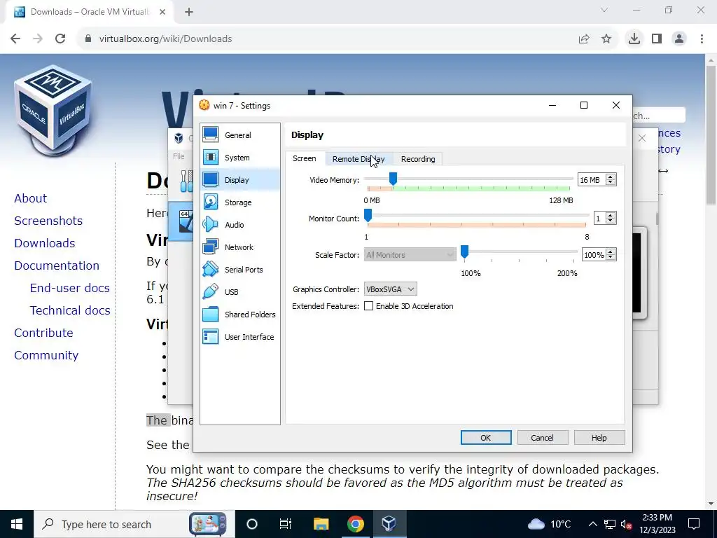The image size is (717, 538).
Task: Bookmark this page with star icon
Action: click(x=606, y=39)
